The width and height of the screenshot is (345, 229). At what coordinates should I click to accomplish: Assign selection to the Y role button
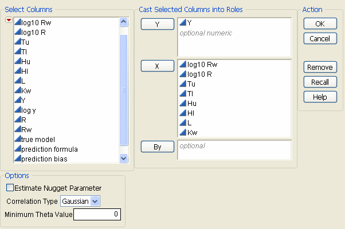[x=157, y=24]
